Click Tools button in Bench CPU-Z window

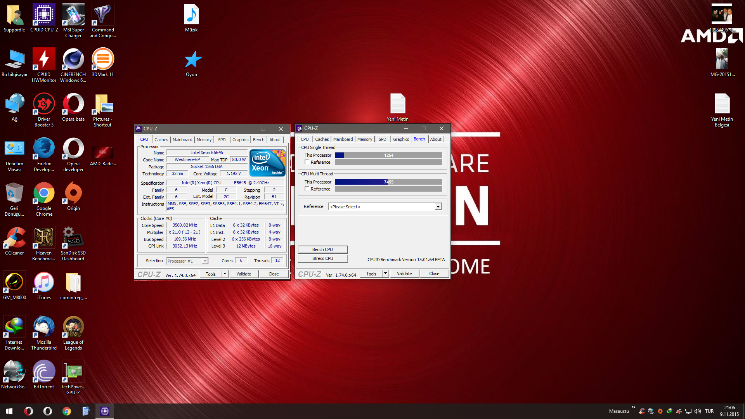click(371, 274)
